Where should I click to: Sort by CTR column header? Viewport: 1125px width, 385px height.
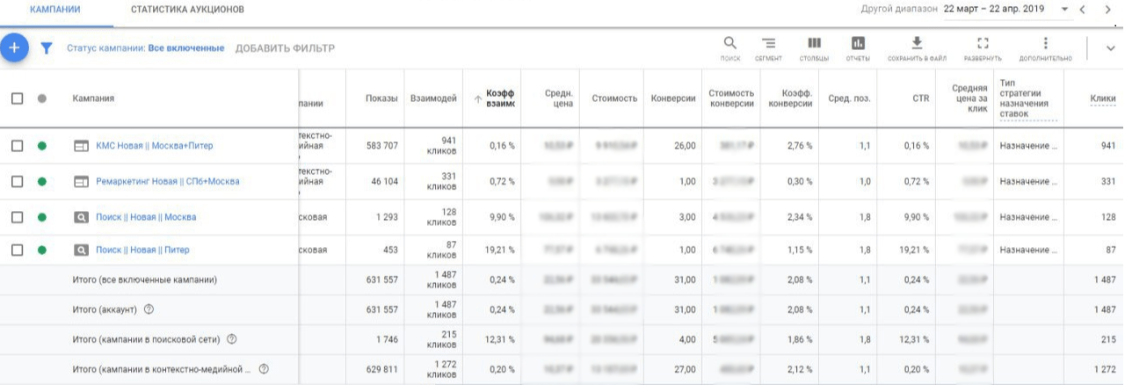click(920, 98)
